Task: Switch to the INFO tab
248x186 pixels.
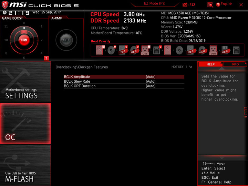Action: pyautogui.click(x=235, y=64)
